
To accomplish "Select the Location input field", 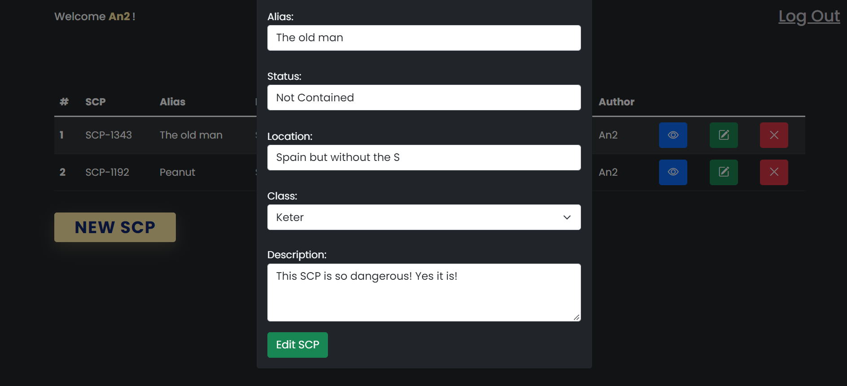I will click(424, 157).
